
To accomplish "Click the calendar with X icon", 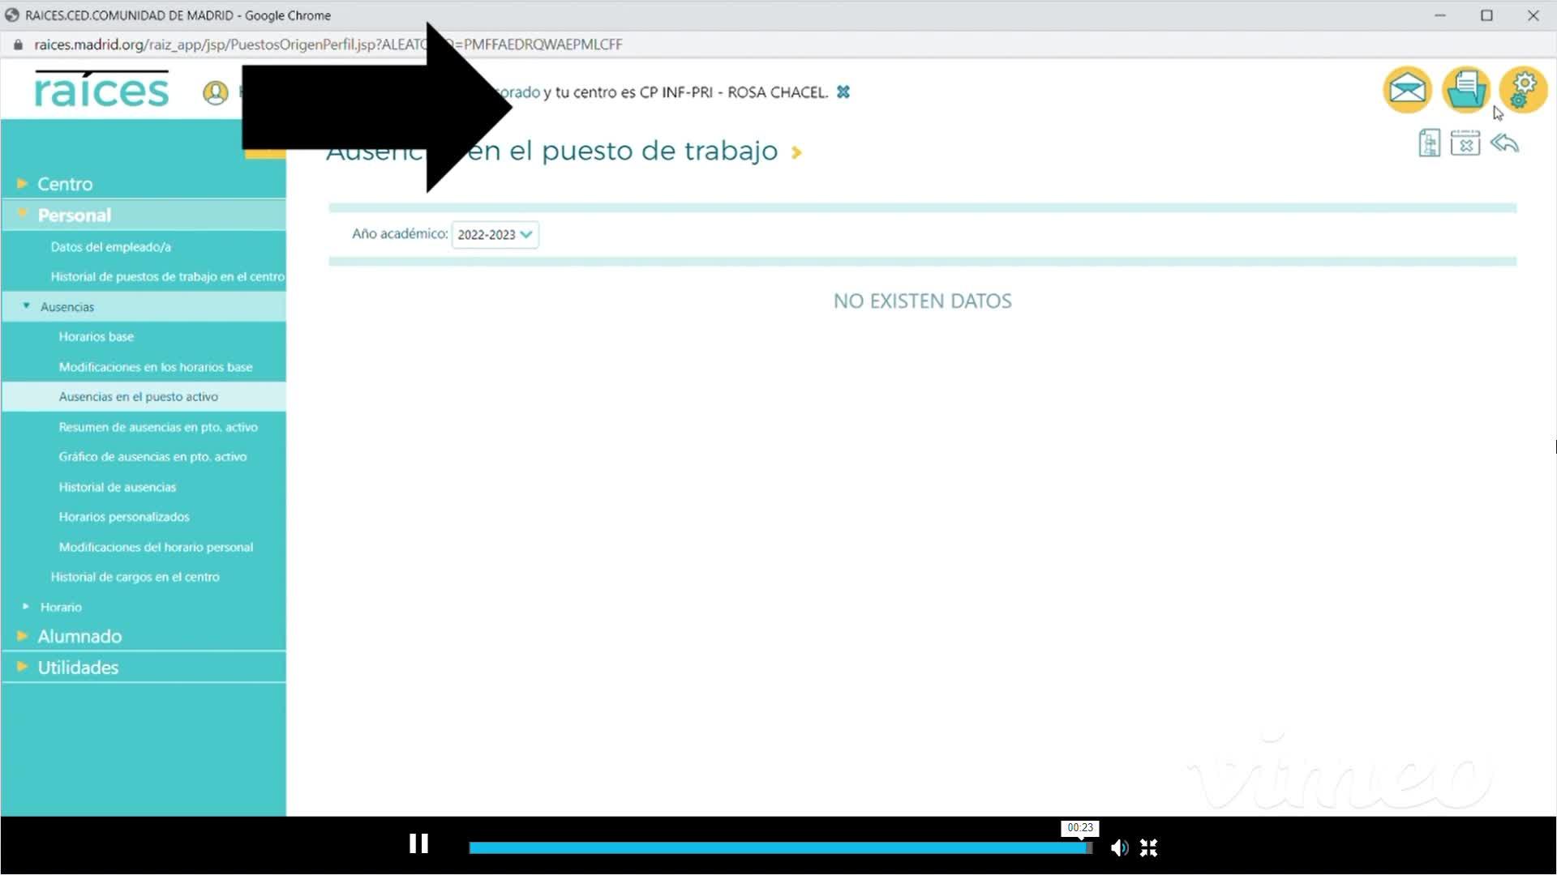I will pos(1465,143).
